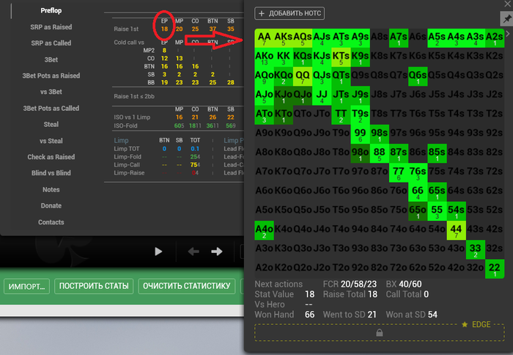Select the QQ cell in range grid
This screenshot has height=355, width=513.
[x=303, y=76]
